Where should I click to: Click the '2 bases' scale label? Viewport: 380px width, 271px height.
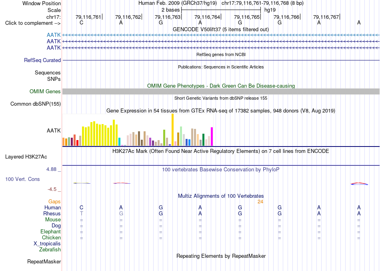coord(171,10)
